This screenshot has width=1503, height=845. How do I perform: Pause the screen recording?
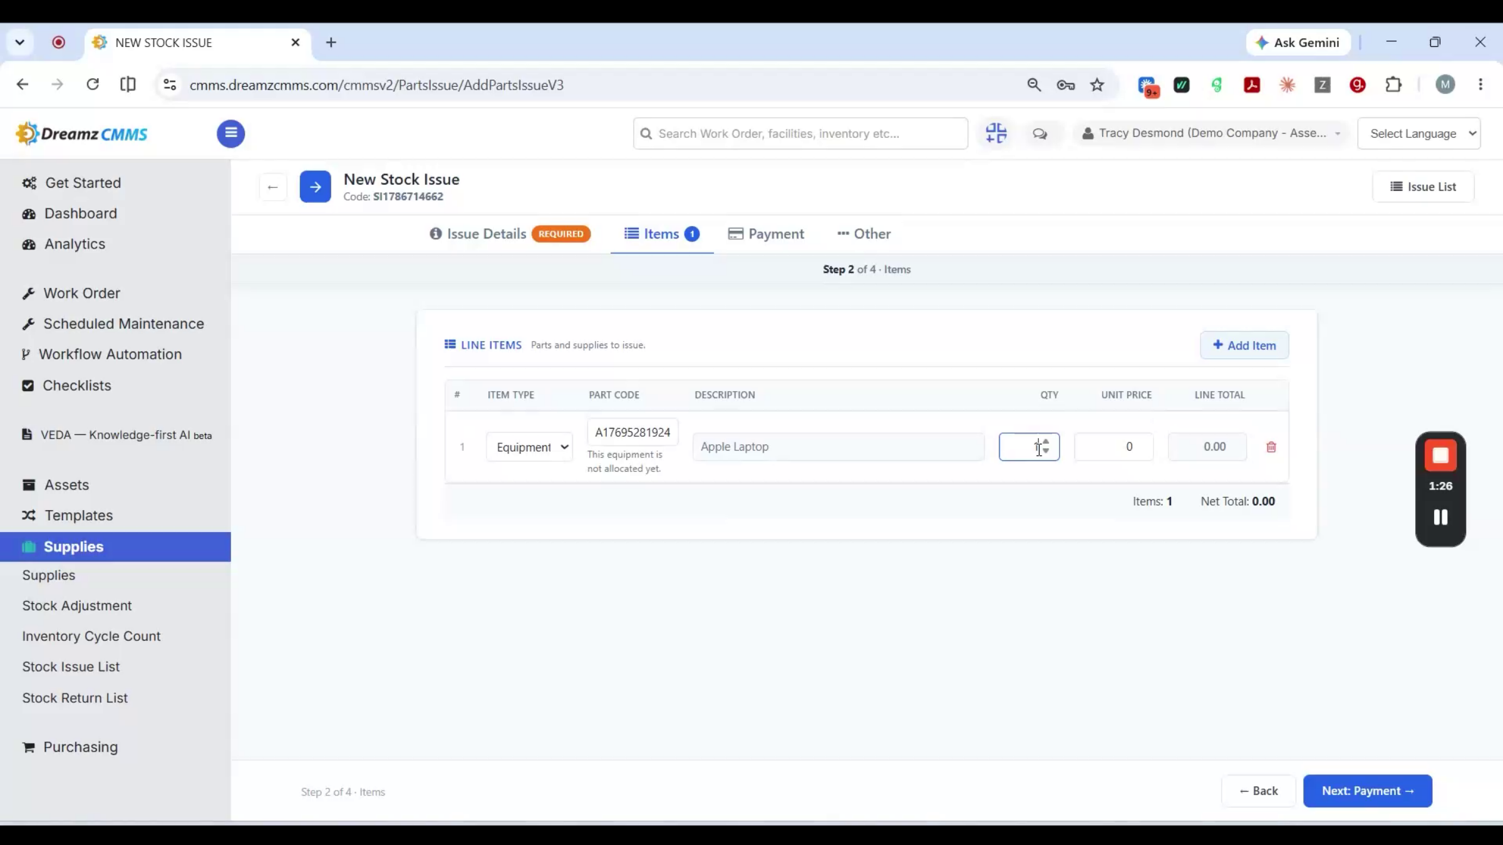click(1440, 517)
